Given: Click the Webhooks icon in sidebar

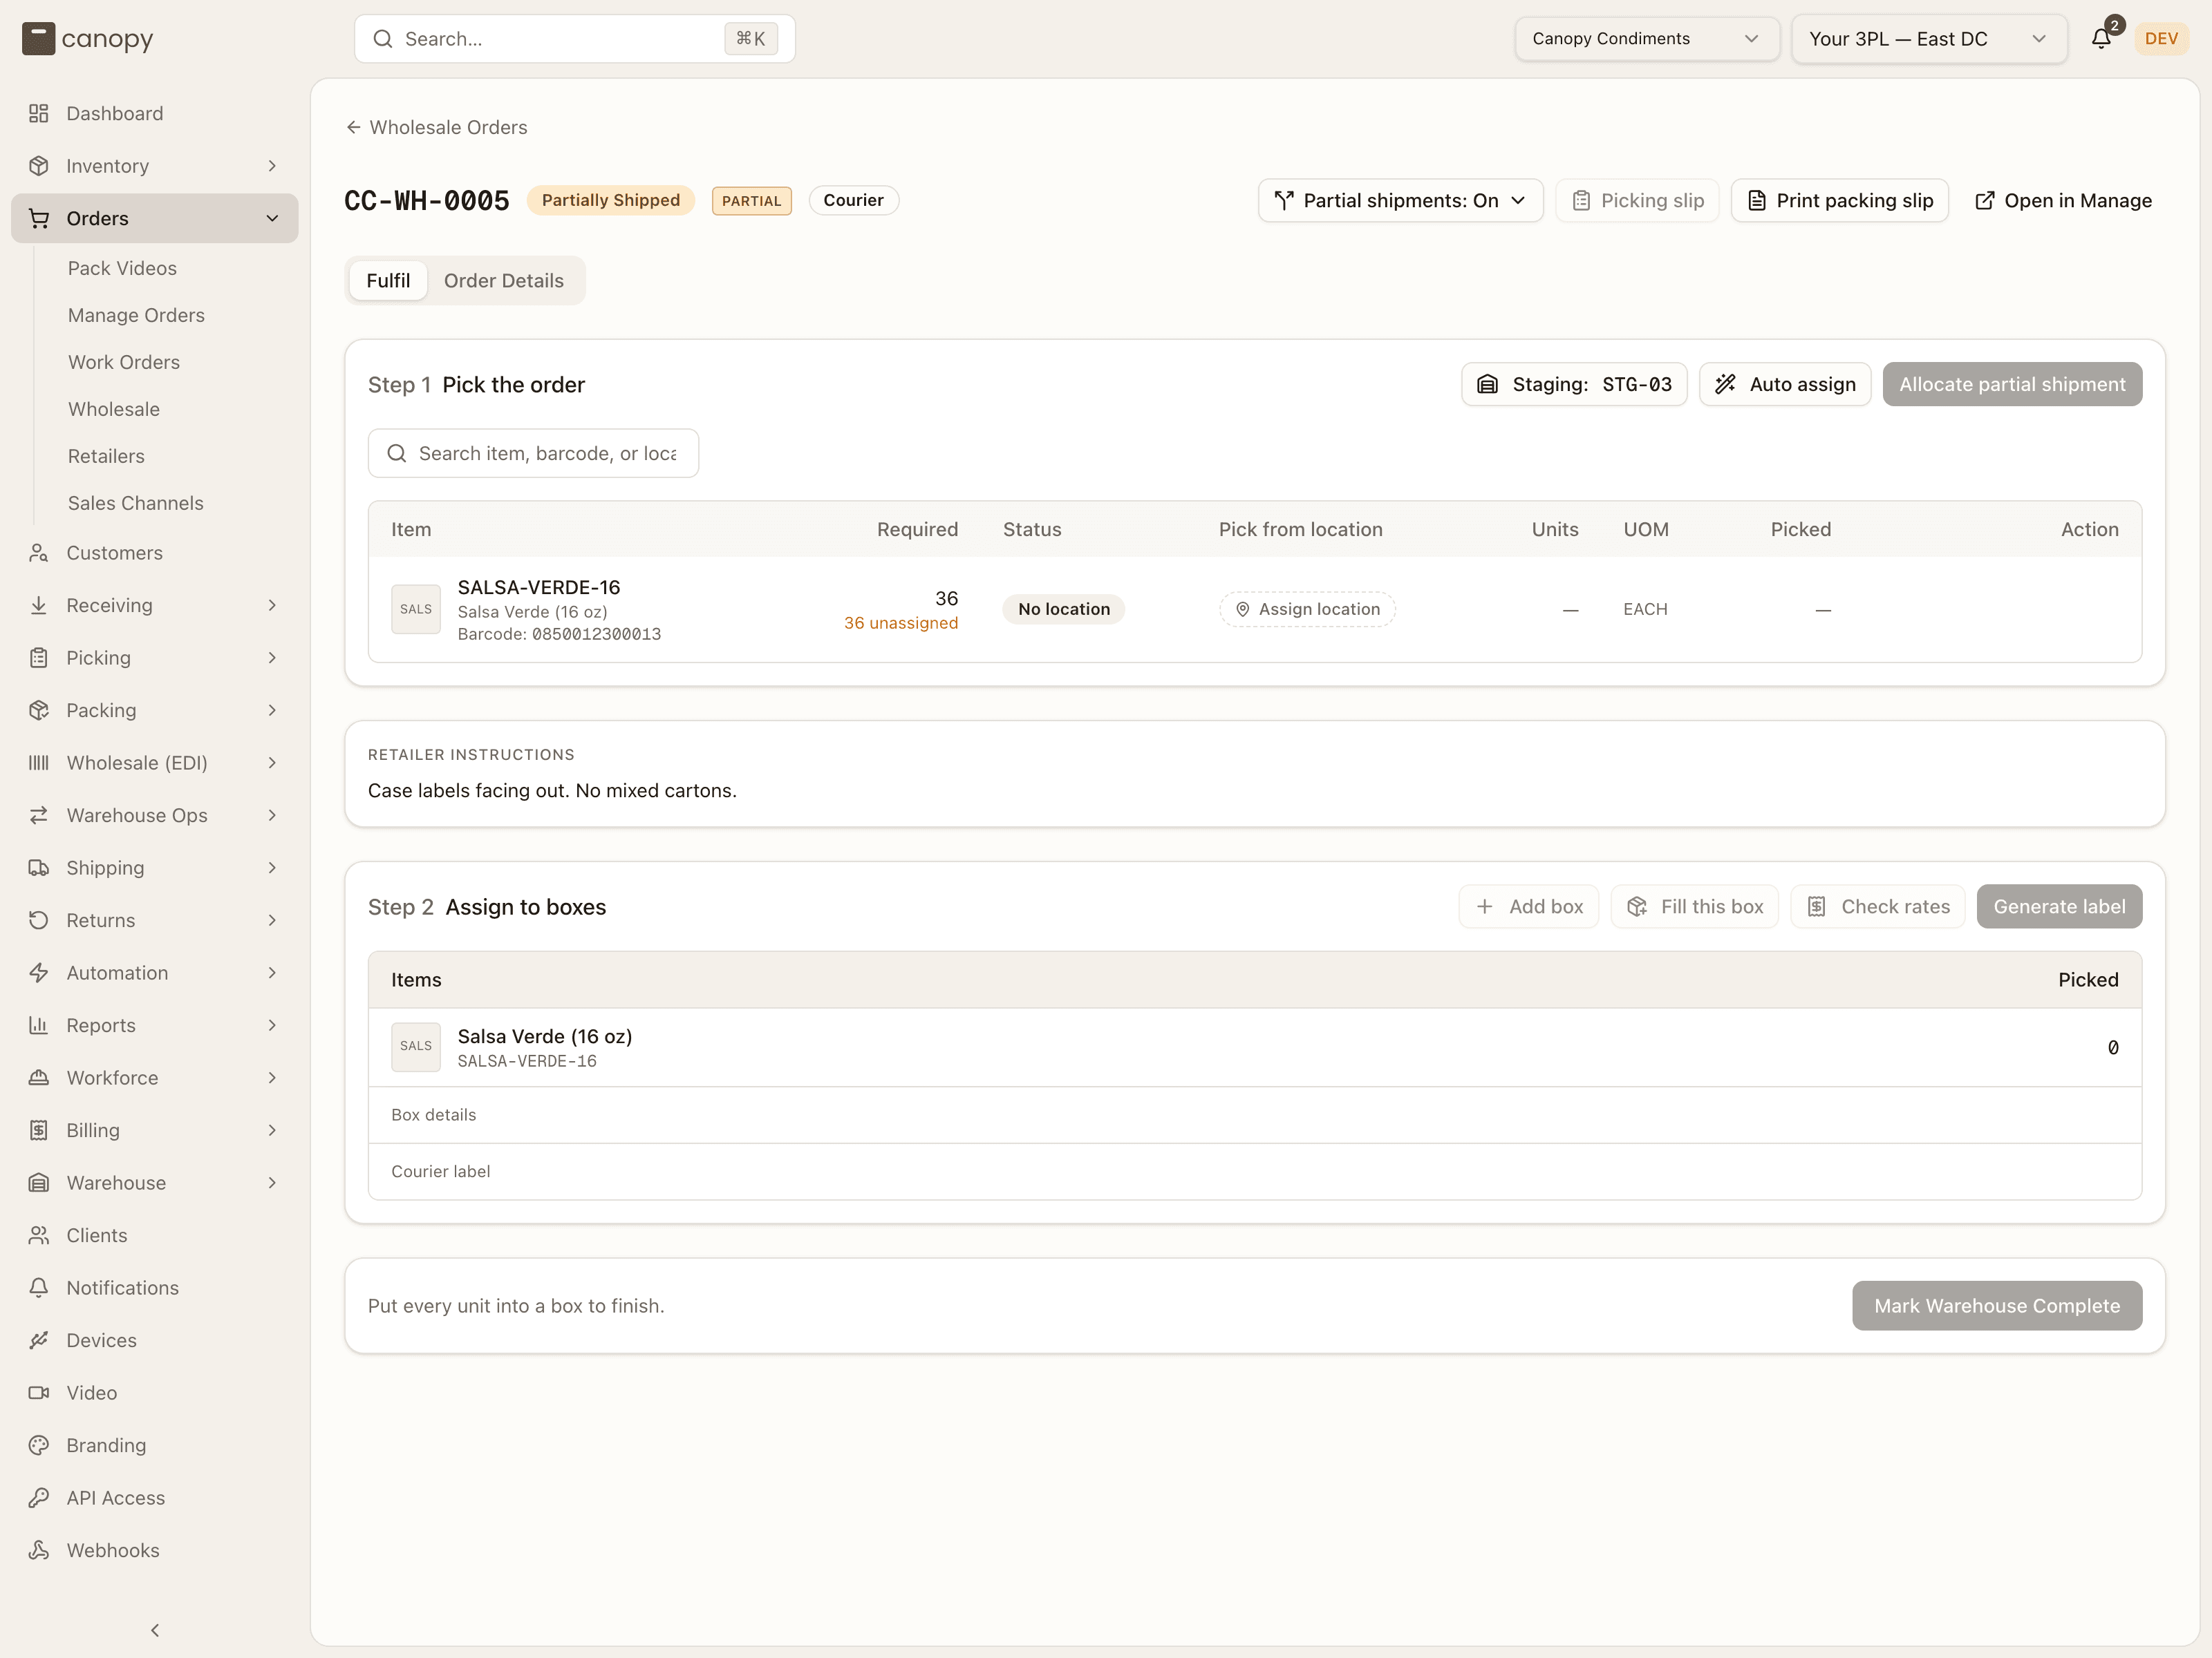Looking at the screenshot, I should tap(39, 1550).
